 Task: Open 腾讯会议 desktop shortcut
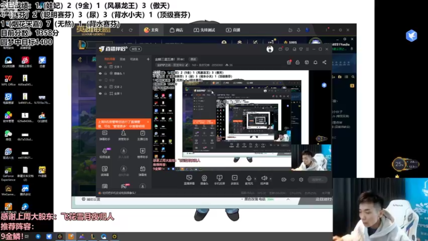coord(25,191)
